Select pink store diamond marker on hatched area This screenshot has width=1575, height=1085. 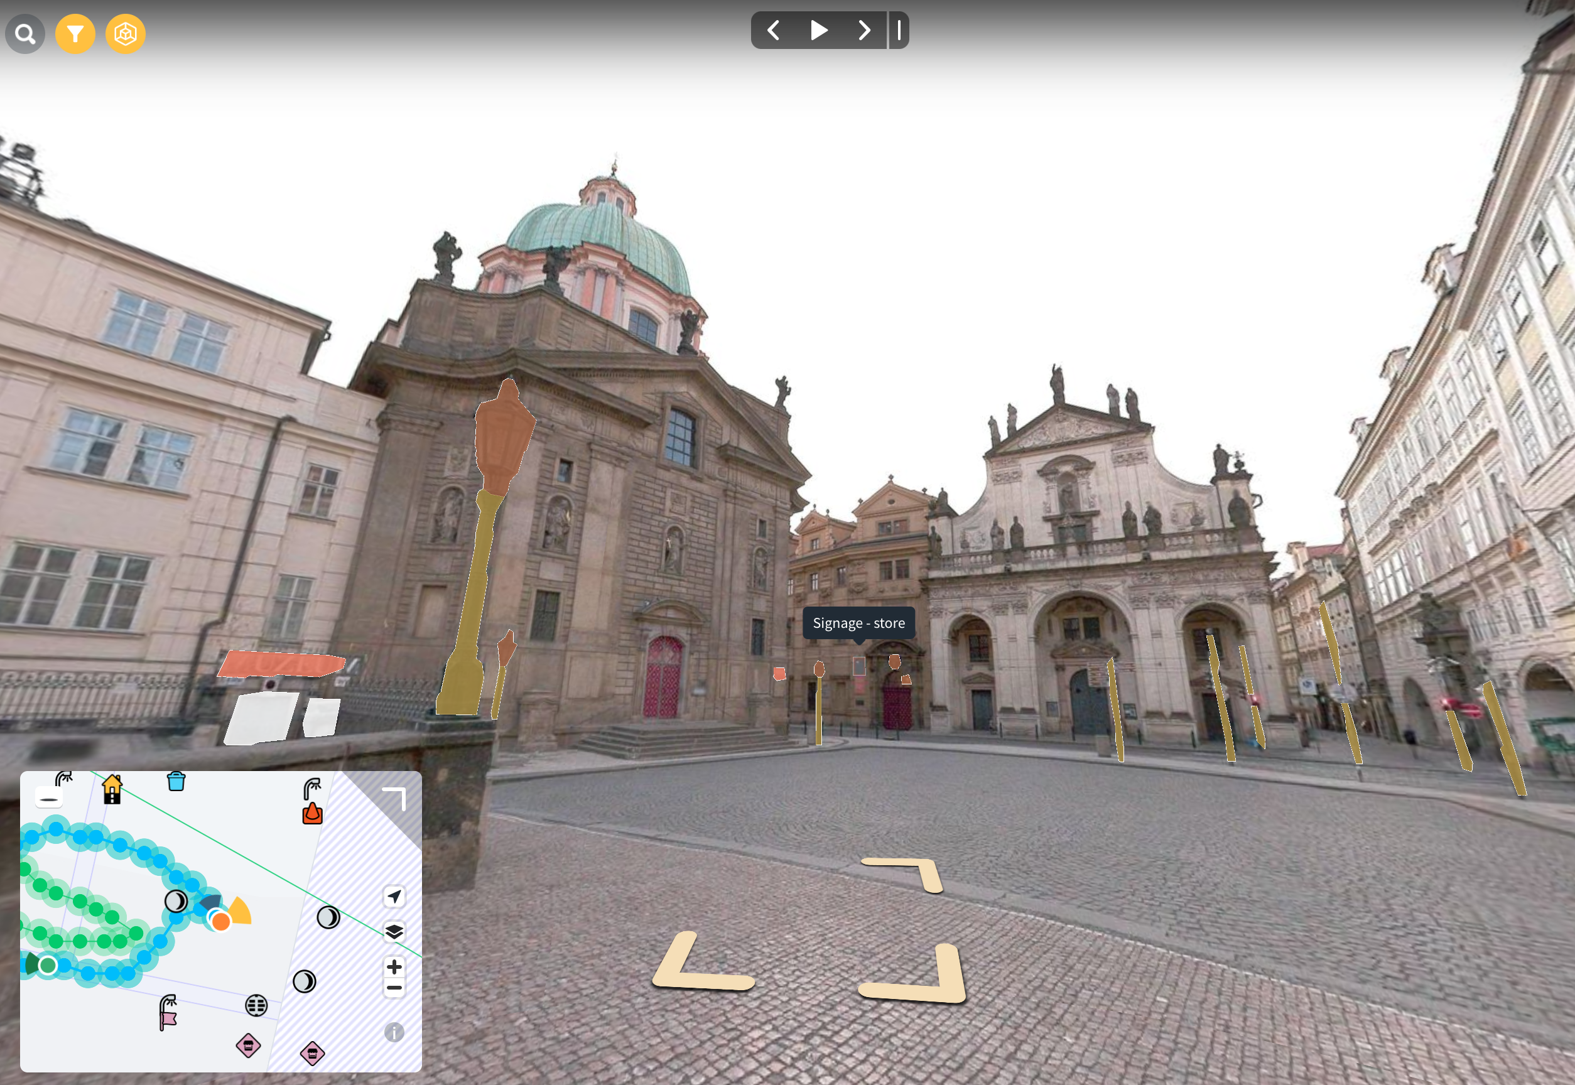(x=313, y=1053)
